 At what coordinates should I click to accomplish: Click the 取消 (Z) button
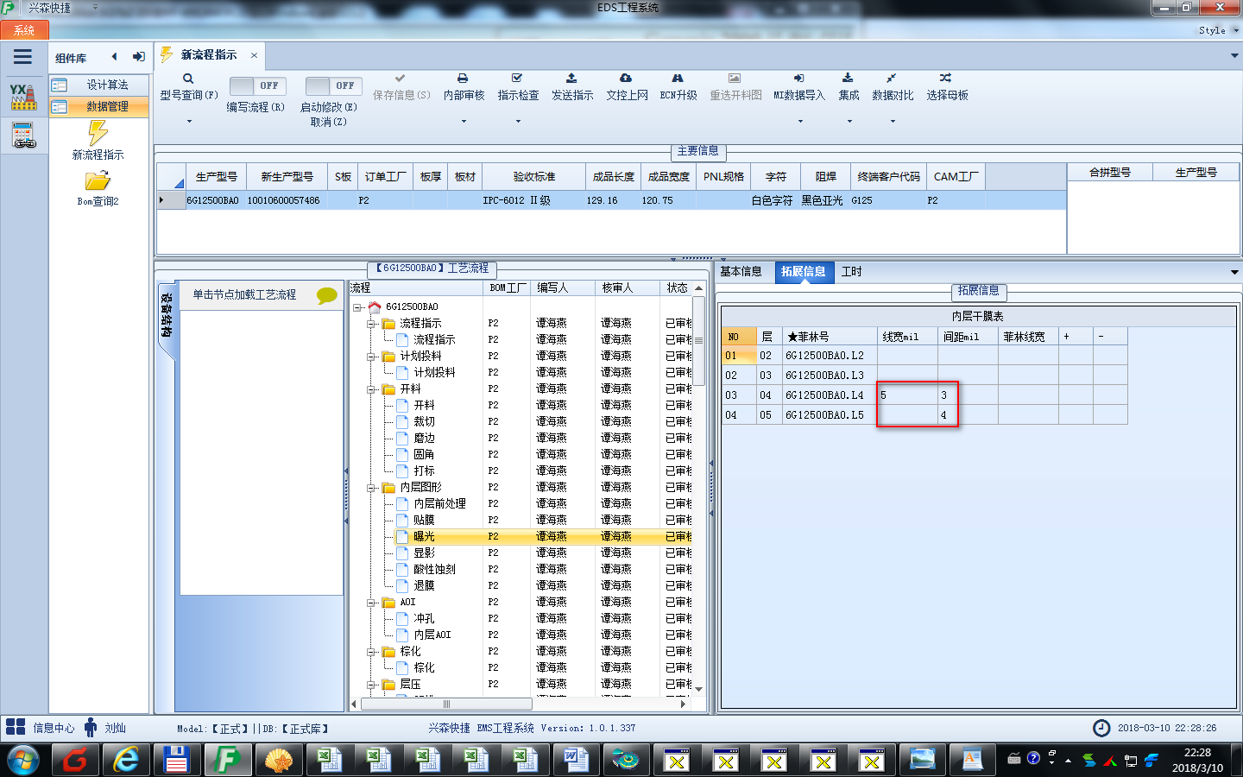pos(328,122)
